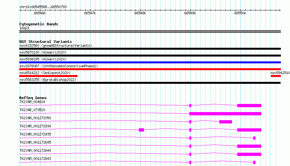This screenshot has height=166, width=290.
Task: Click the black bar for nsv5563255
Action: [x=150, y=83]
